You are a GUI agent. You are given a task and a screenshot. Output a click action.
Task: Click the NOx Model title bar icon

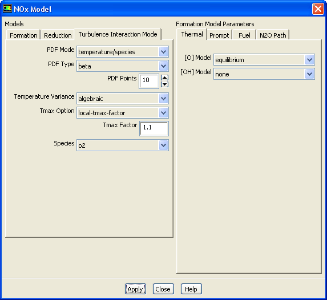[x=7, y=9]
